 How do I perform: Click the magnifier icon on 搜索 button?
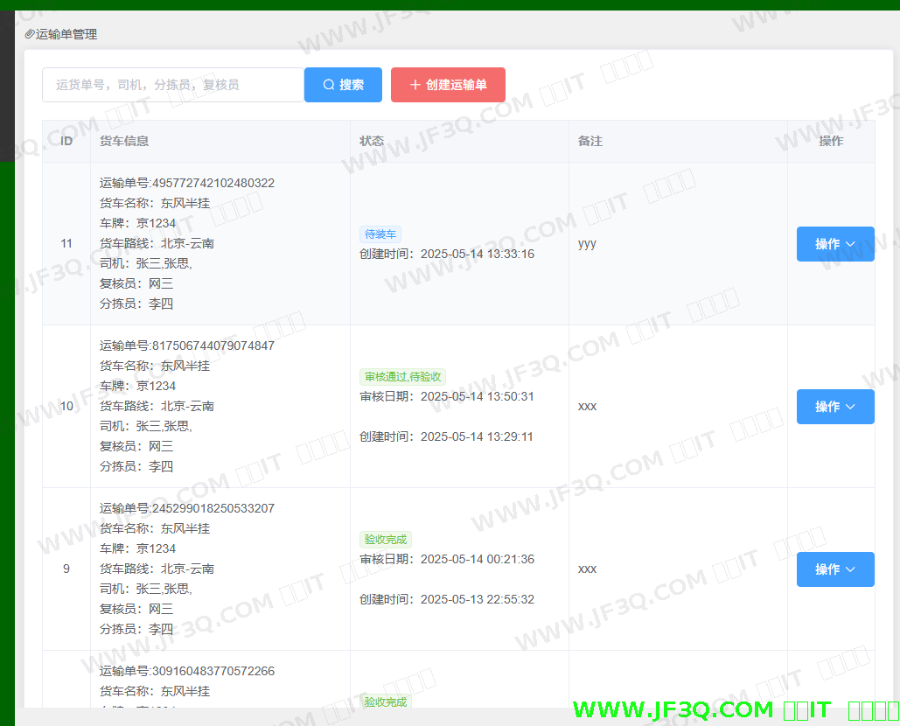tap(329, 85)
